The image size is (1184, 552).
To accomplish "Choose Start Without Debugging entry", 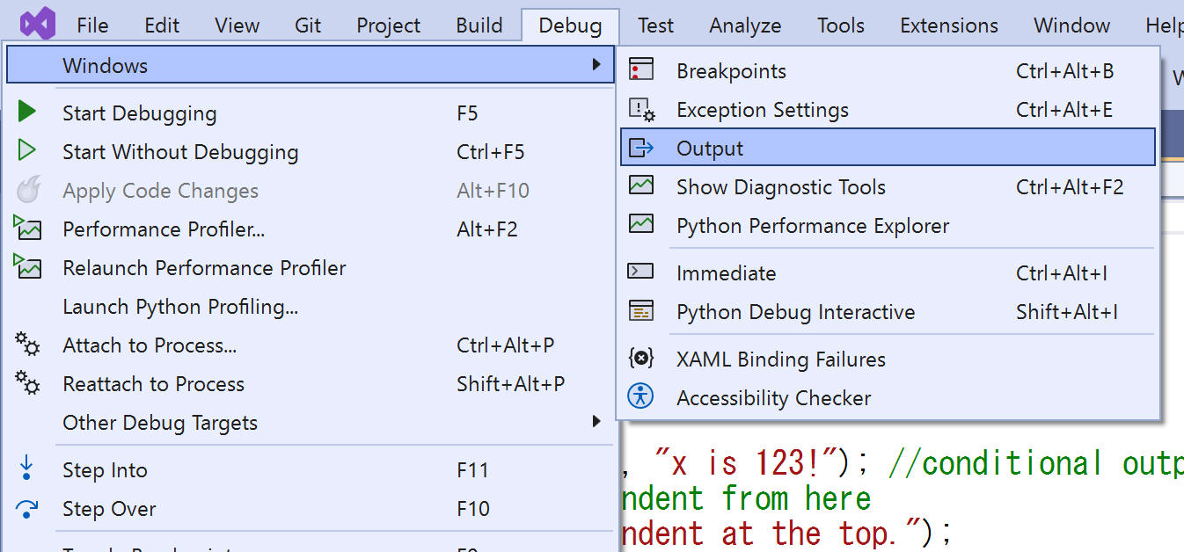I will coord(310,151).
